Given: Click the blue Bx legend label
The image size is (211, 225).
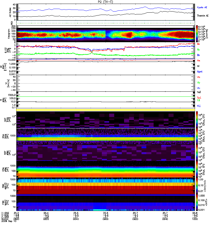Looking at the screenshot, I should 198,55.
